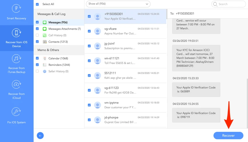Open the jd-phonpe conversation
Screen dimensions: 248x142
click(x=125, y=120)
